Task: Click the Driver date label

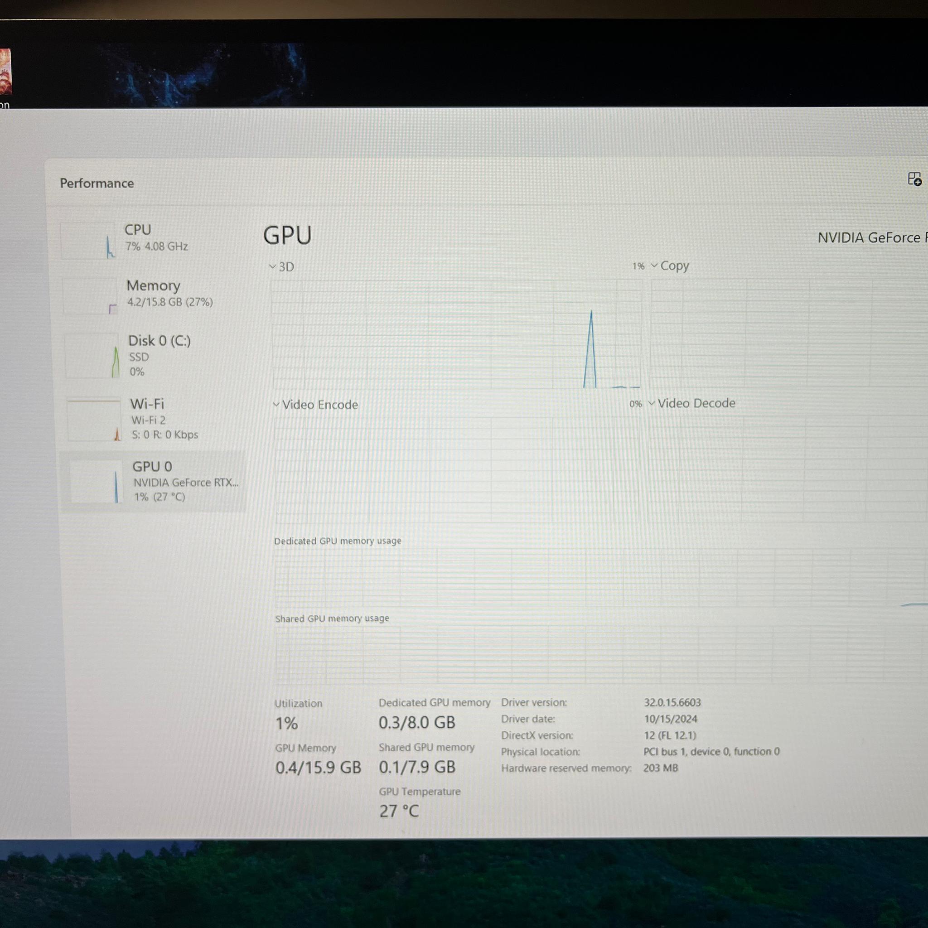Action: click(x=528, y=719)
